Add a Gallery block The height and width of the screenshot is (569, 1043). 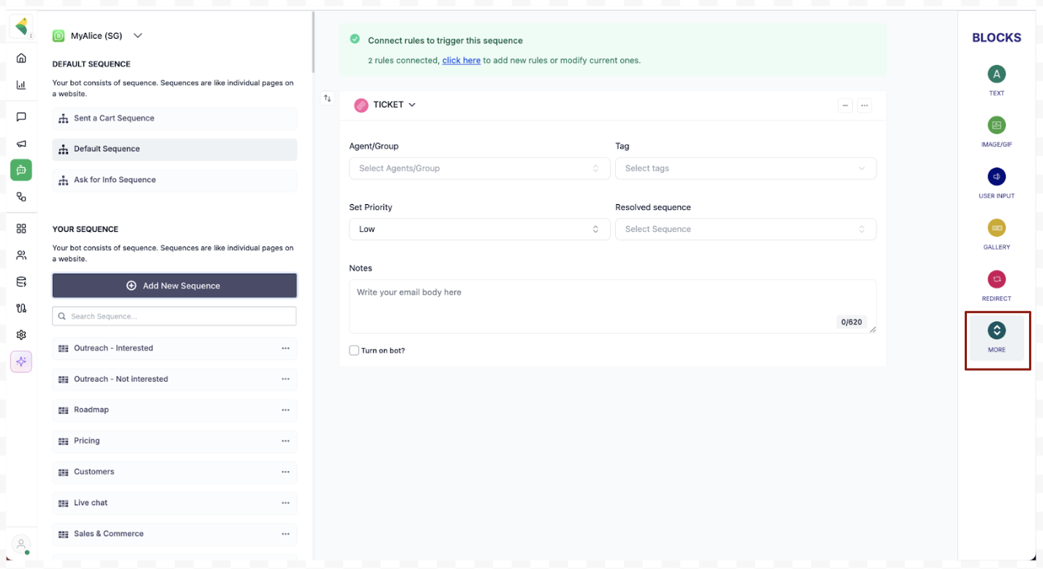pyautogui.click(x=996, y=234)
